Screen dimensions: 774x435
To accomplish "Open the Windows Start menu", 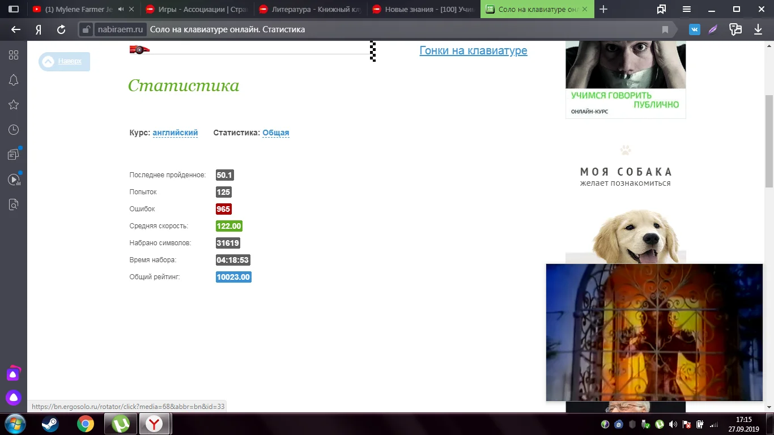I will (x=14, y=424).
